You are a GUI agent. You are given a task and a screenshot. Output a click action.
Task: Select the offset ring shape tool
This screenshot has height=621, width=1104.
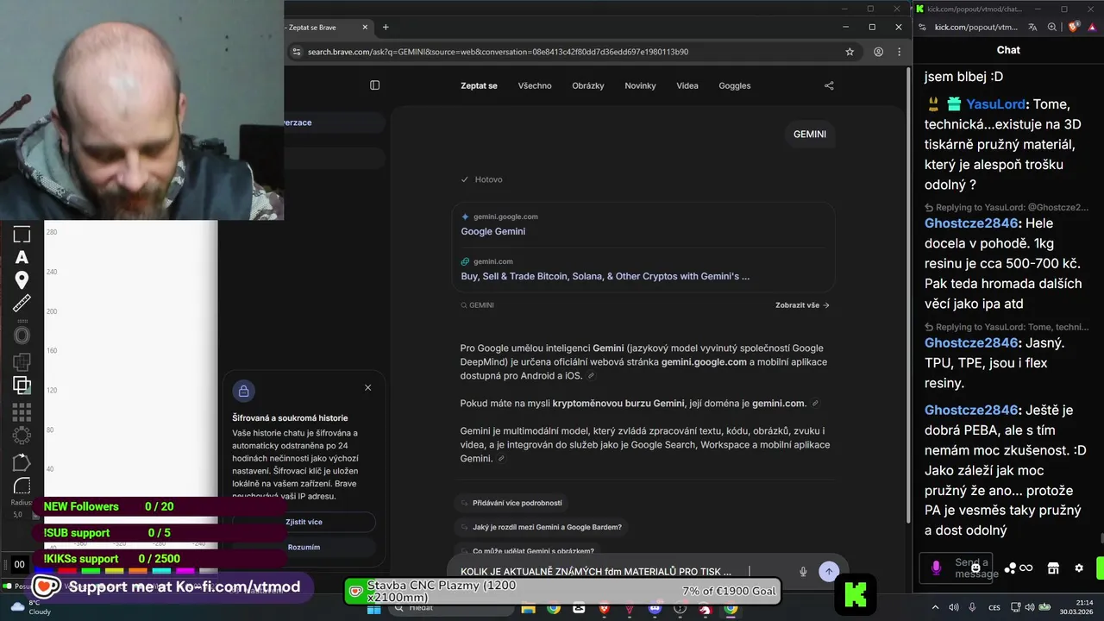[x=22, y=336]
